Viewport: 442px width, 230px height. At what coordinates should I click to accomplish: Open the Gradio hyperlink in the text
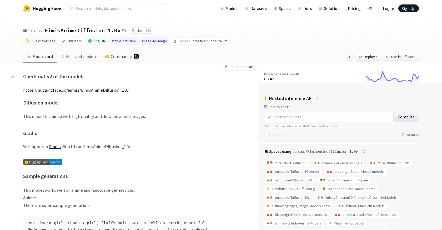55,147
